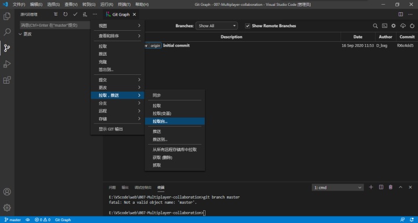Choose 从所有远程存储库中拉取

(x=175, y=150)
